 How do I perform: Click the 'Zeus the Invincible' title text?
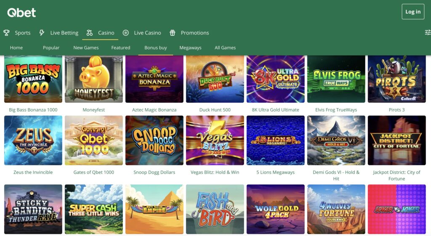tap(33, 172)
